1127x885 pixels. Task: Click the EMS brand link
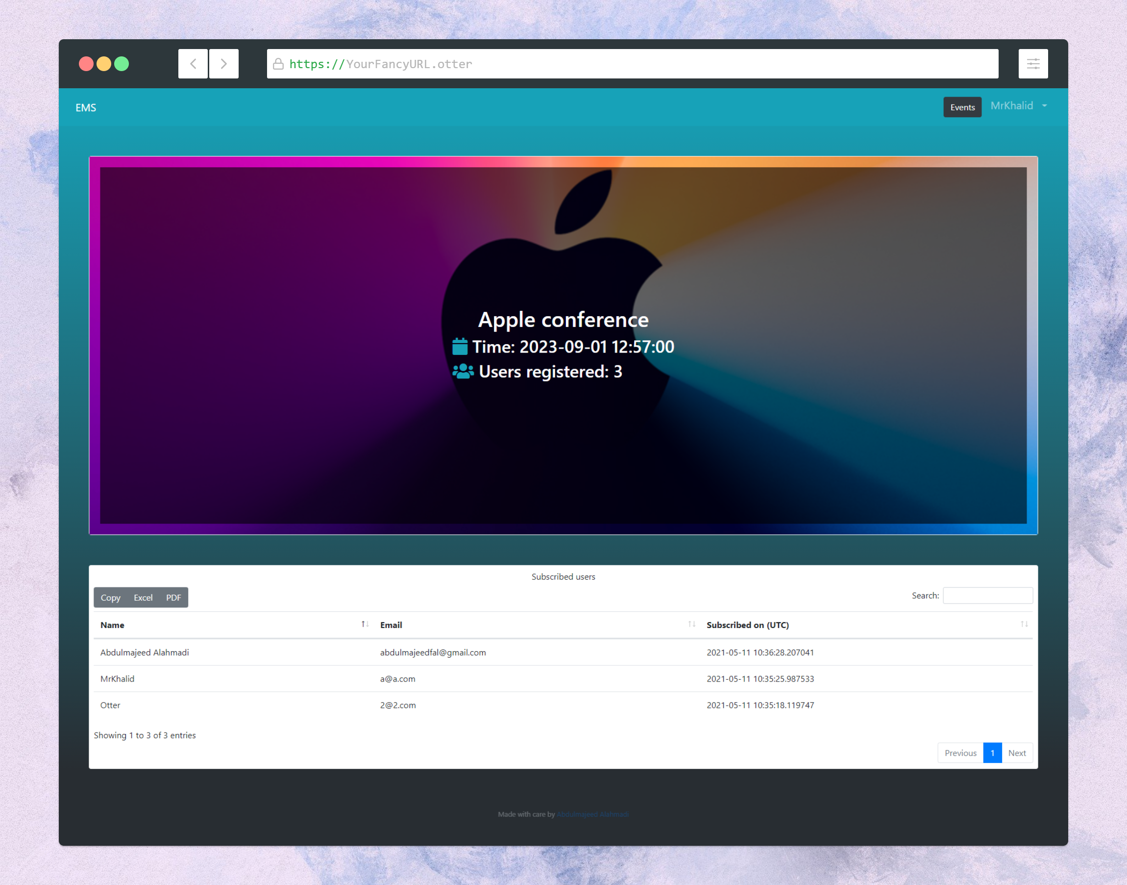86,108
